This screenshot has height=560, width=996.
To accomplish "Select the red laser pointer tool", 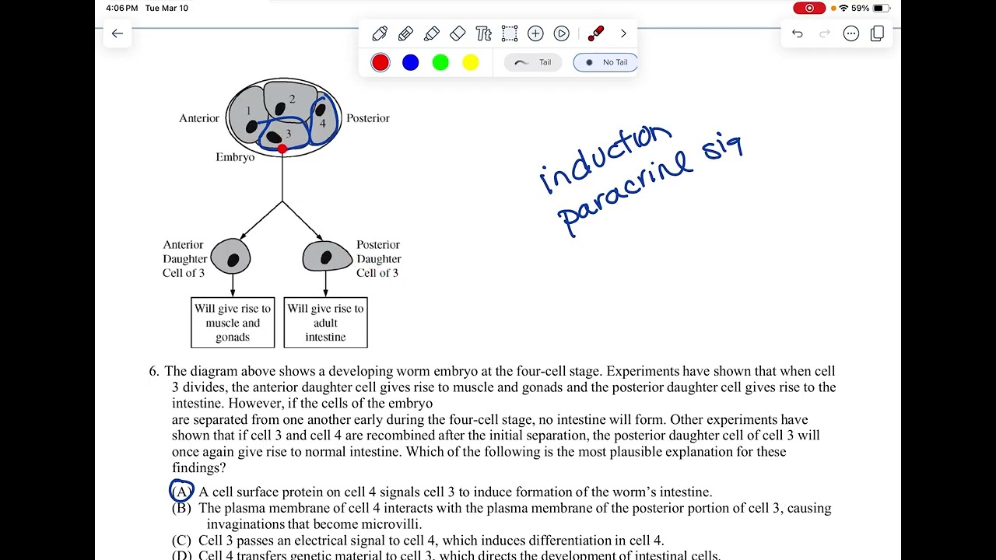I will (596, 33).
